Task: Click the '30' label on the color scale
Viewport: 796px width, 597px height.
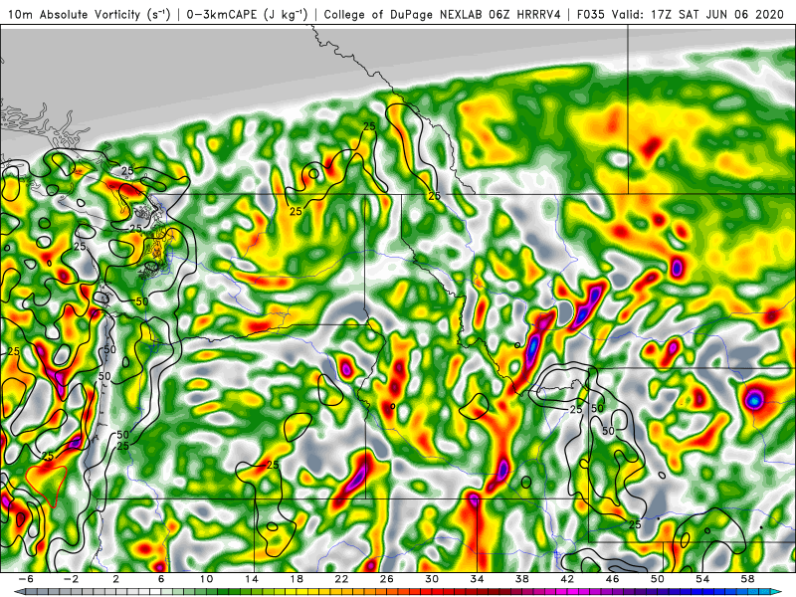Action: (x=432, y=579)
